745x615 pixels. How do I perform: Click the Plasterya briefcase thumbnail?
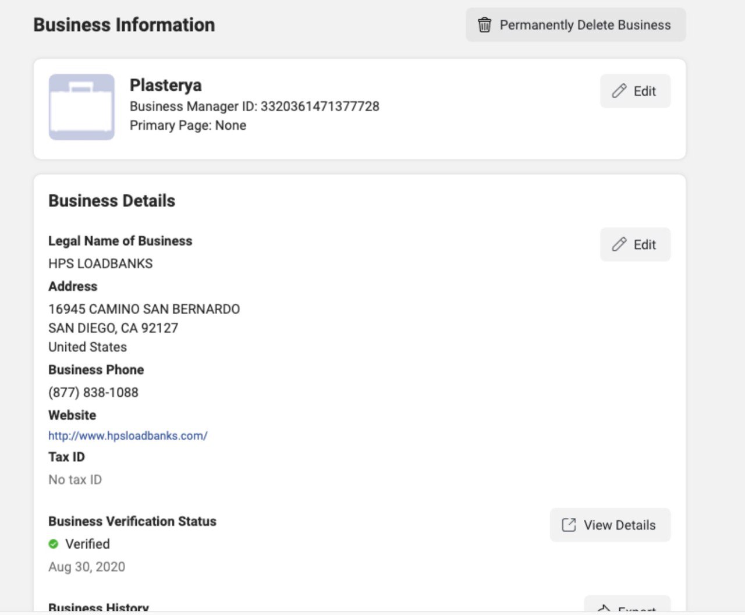pos(81,107)
